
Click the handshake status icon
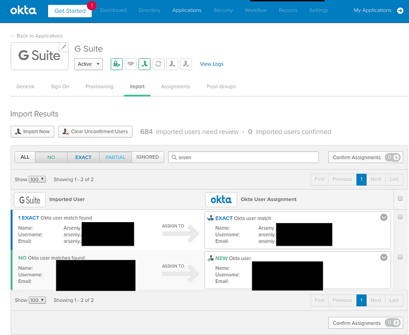(131, 64)
